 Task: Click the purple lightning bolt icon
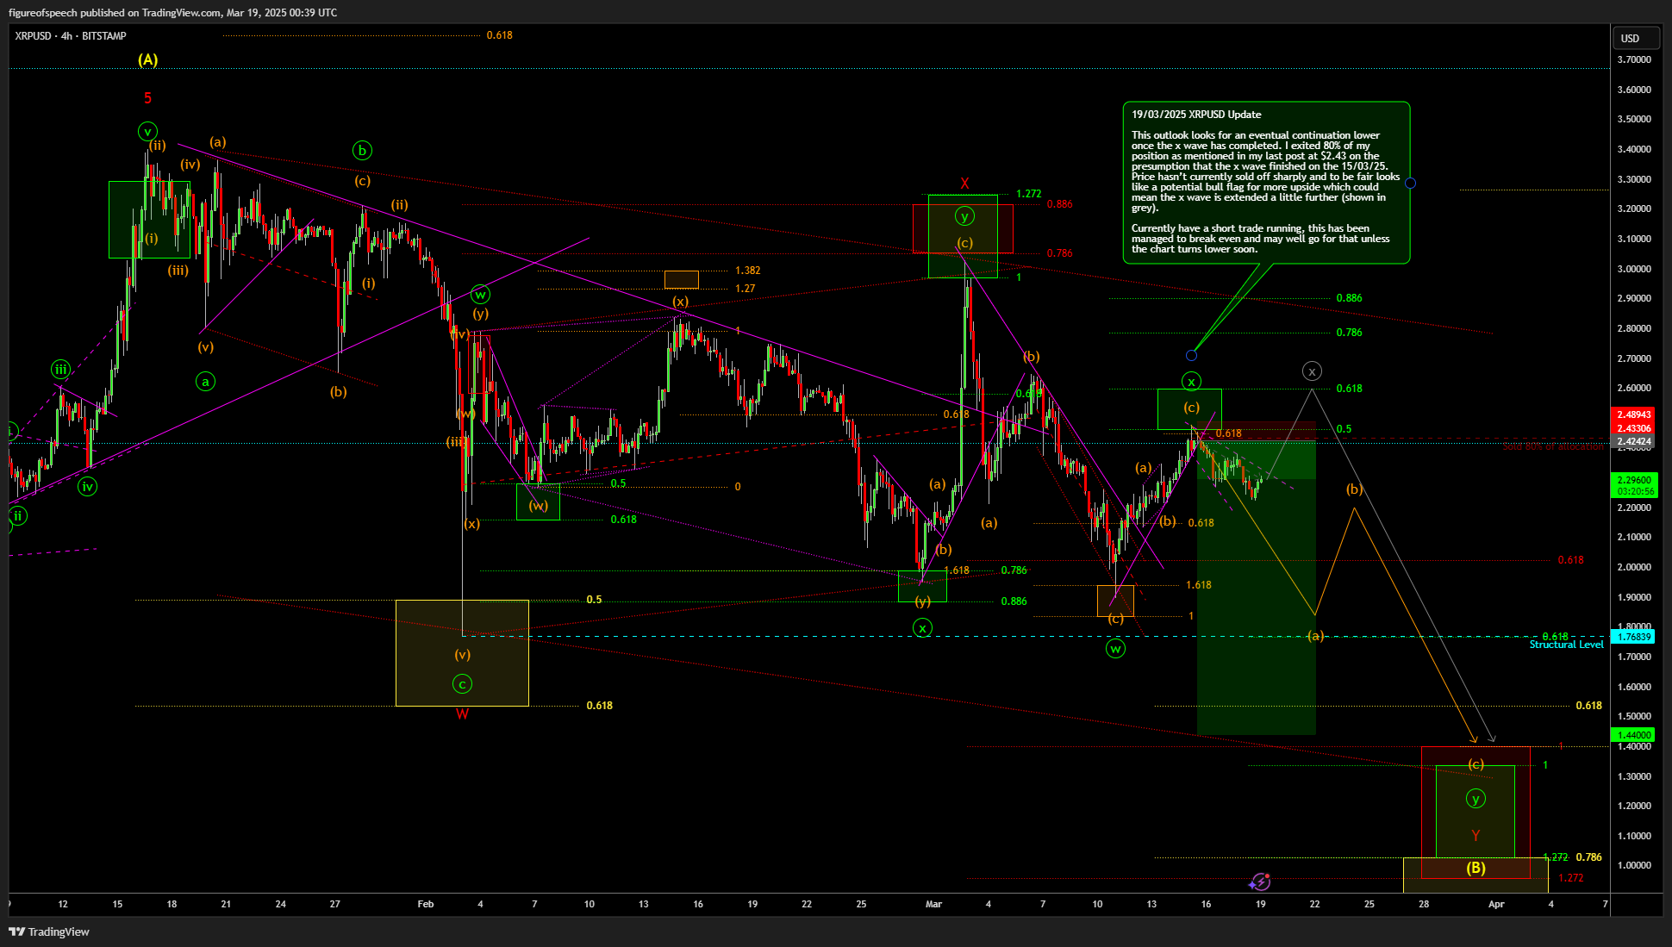(x=1260, y=882)
